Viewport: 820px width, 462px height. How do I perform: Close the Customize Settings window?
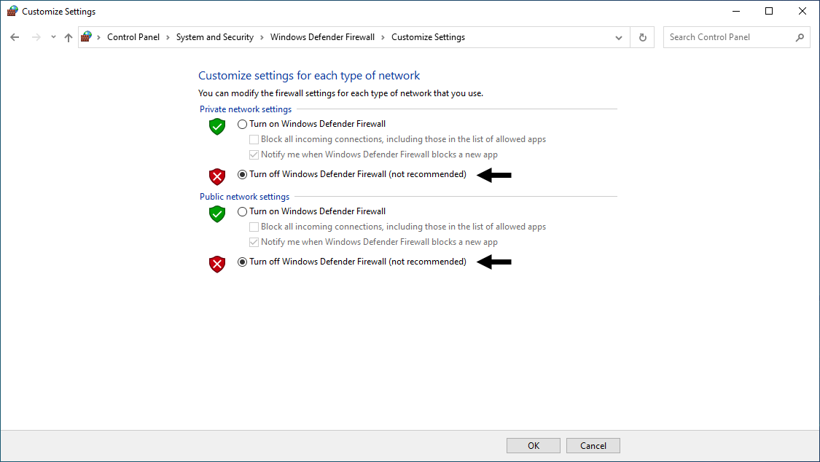[x=803, y=11]
